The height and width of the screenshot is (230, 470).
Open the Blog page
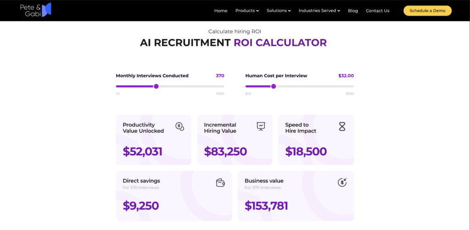(x=353, y=11)
